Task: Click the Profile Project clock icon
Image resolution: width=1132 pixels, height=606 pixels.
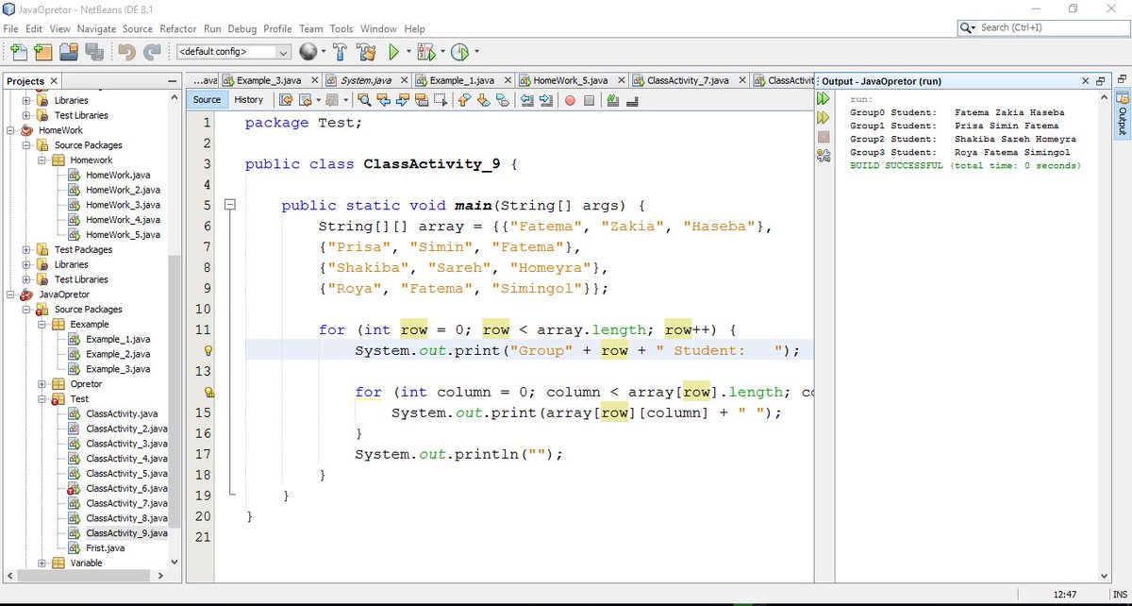Action: (459, 51)
